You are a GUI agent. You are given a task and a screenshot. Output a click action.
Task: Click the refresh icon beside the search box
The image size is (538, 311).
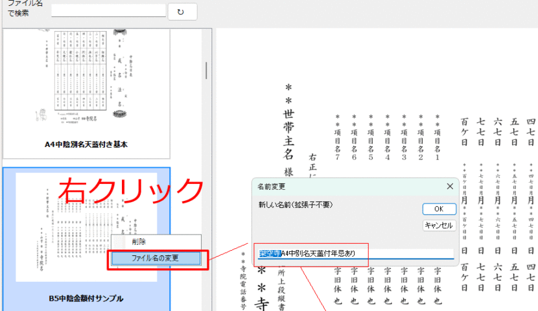181,11
